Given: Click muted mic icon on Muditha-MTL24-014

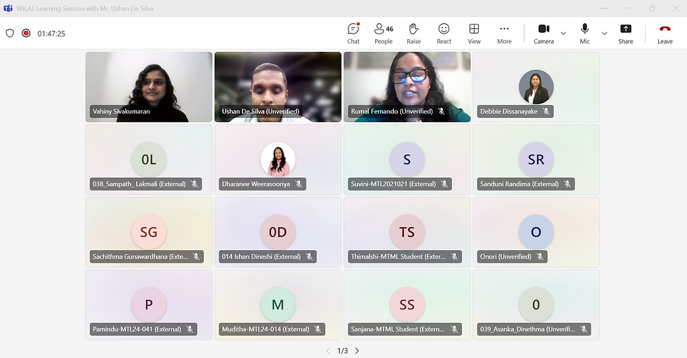Looking at the screenshot, I should [x=318, y=329].
